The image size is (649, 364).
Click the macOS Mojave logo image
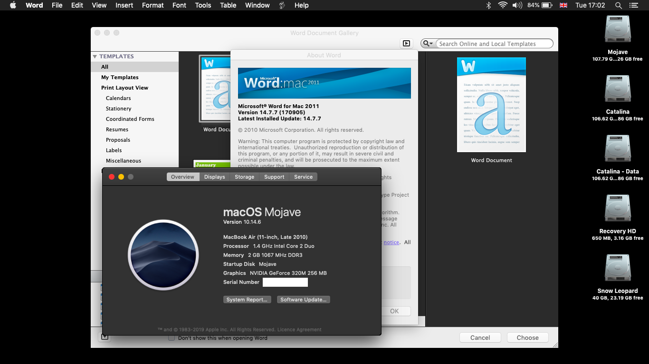tap(163, 255)
